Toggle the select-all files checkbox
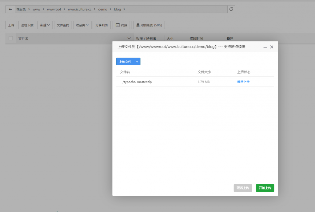315x212 pixels. tap(11, 38)
